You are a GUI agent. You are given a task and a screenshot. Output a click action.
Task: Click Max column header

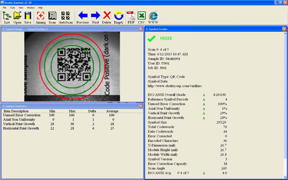click(72, 111)
